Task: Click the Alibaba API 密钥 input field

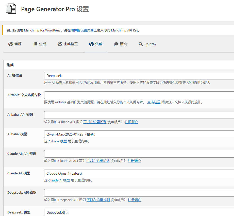Action: coord(139,115)
